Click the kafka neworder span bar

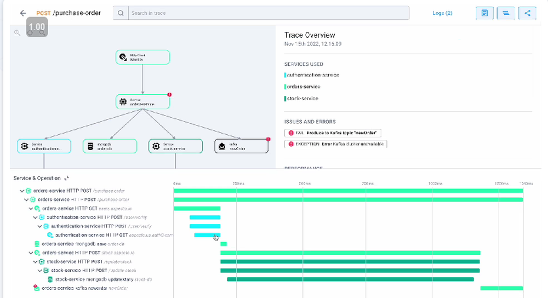pos(502,288)
